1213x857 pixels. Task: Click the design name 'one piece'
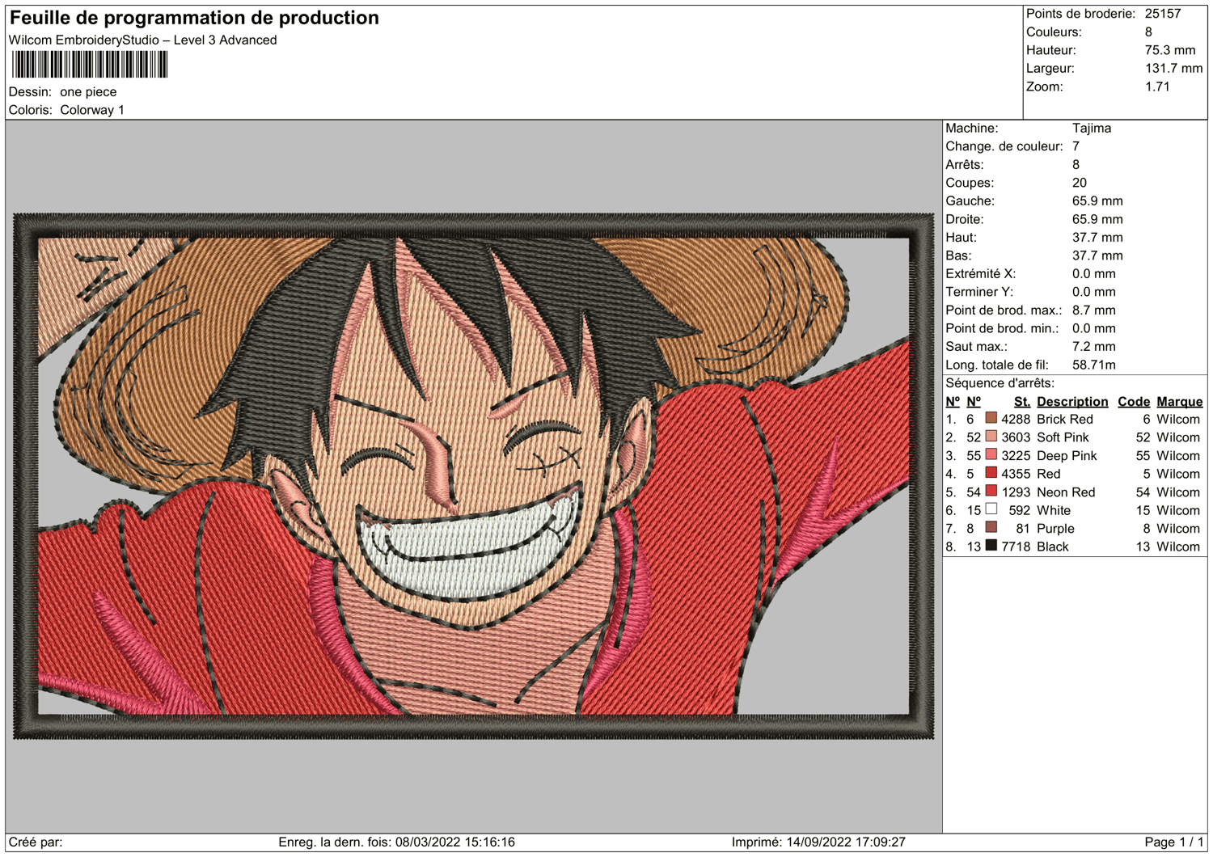click(88, 92)
